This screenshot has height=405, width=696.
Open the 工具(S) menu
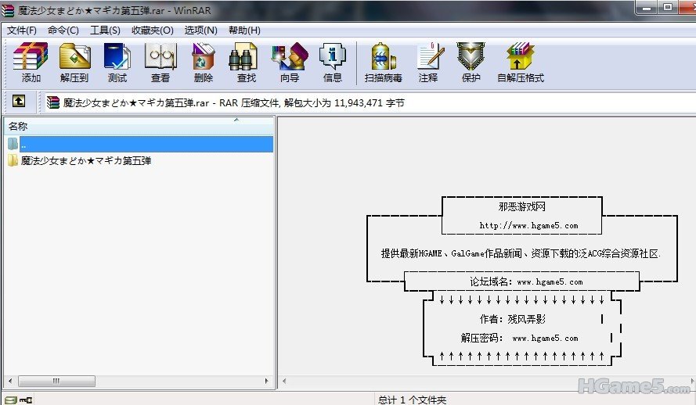(105, 30)
